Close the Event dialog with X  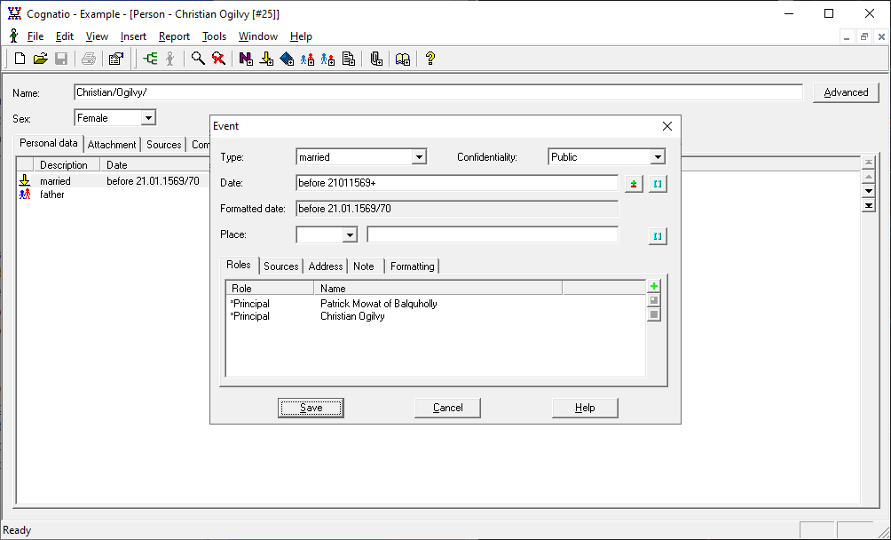click(x=667, y=126)
